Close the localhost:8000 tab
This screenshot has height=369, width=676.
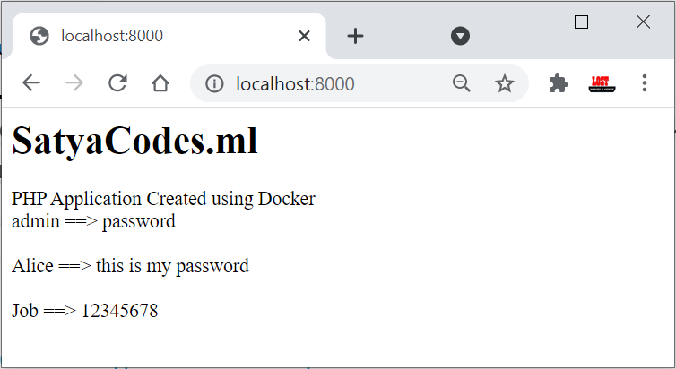pyautogui.click(x=304, y=36)
